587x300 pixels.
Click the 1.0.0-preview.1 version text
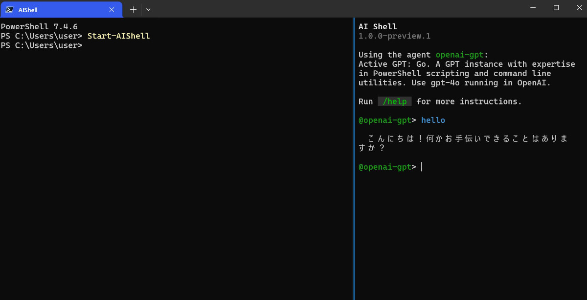[x=394, y=36]
